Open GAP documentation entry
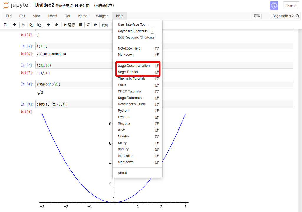 137,130
